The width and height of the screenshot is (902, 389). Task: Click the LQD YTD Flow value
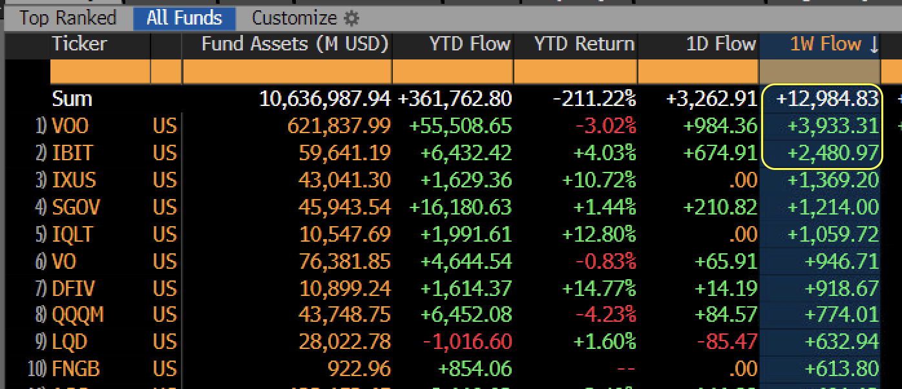point(470,342)
